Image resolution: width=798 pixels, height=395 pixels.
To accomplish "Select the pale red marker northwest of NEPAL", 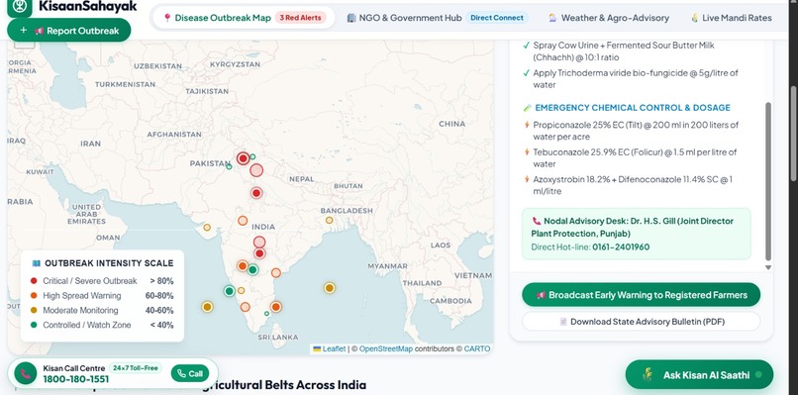I will (256, 170).
